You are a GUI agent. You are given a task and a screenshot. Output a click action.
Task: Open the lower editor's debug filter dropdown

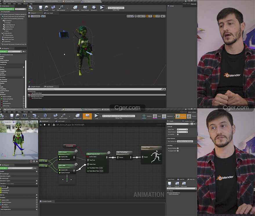coord(119,116)
